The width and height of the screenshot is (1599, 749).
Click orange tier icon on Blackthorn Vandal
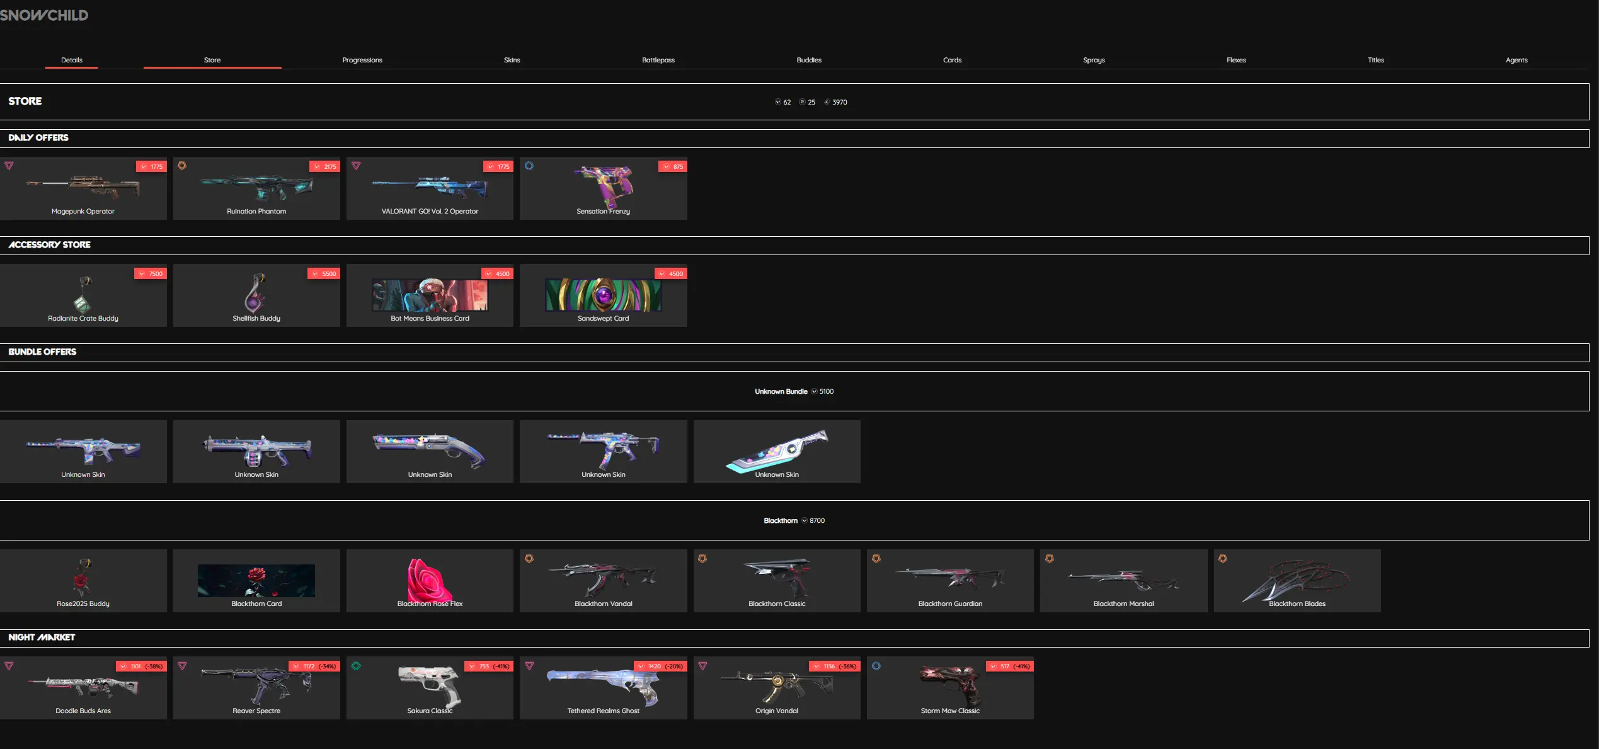529,558
